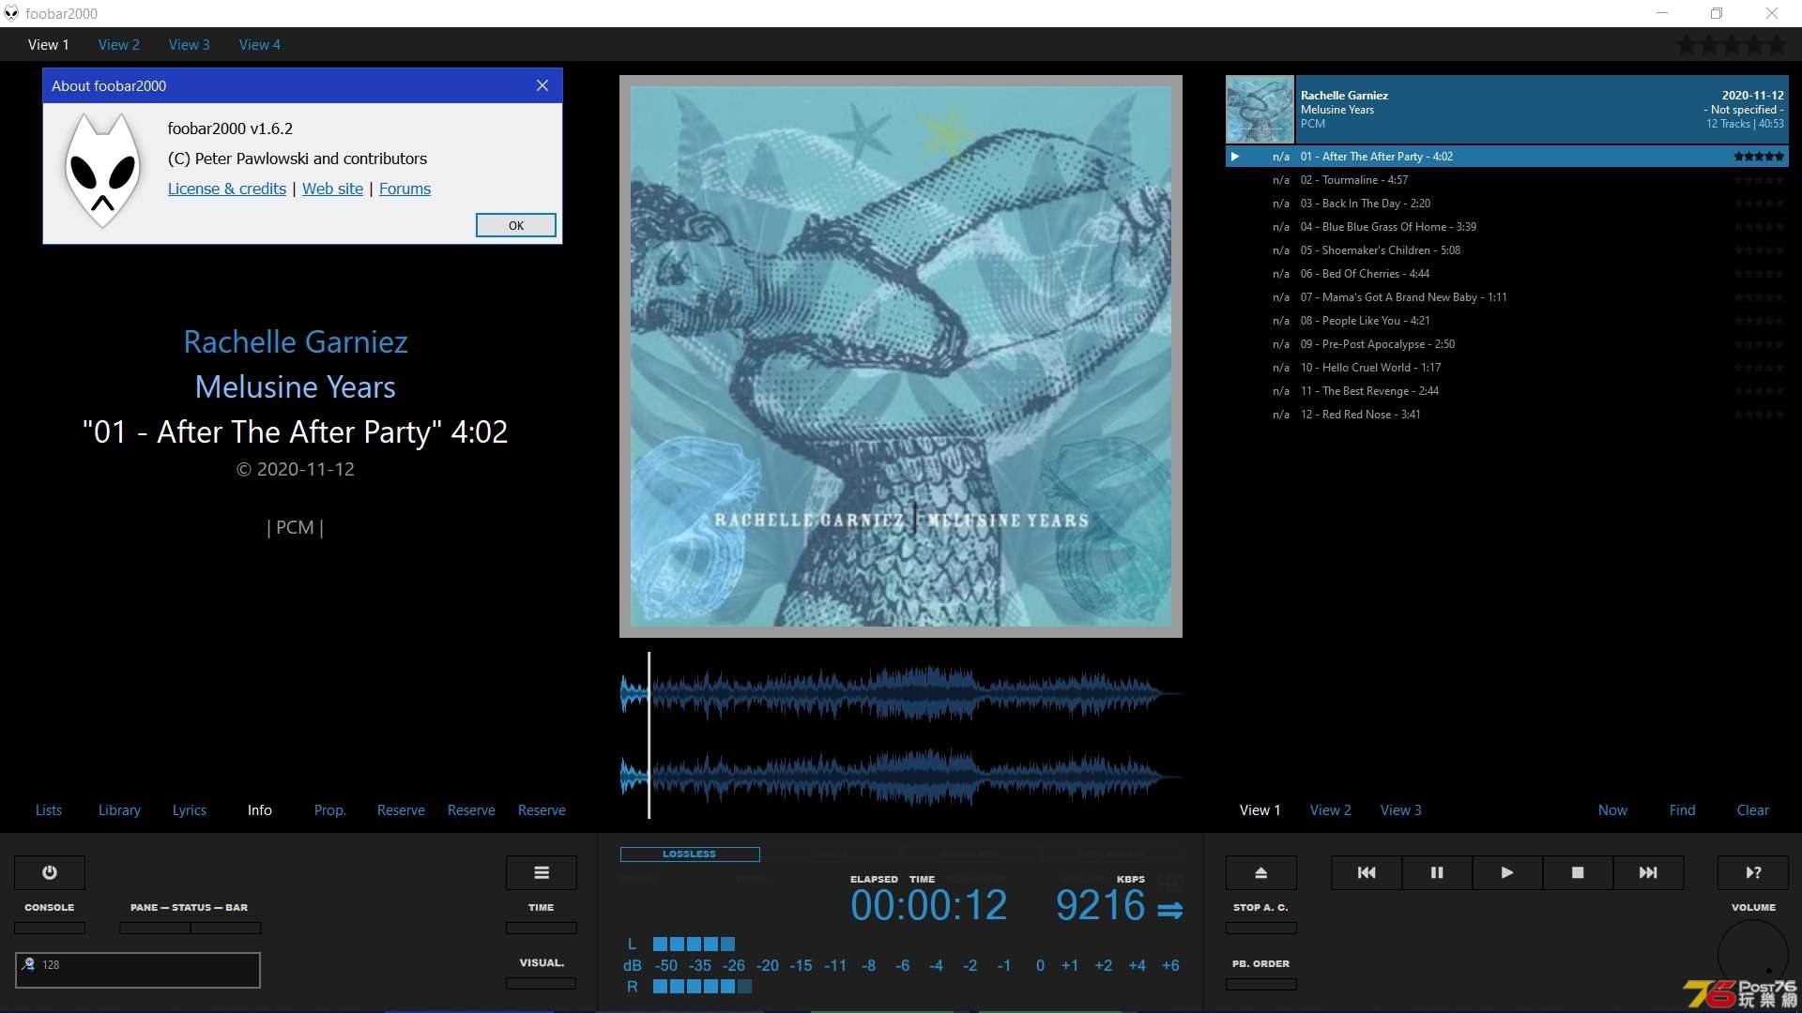The image size is (1802, 1013).
Task: Select track 11 - The Best Revenge
Action: pyautogui.click(x=1507, y=391)
